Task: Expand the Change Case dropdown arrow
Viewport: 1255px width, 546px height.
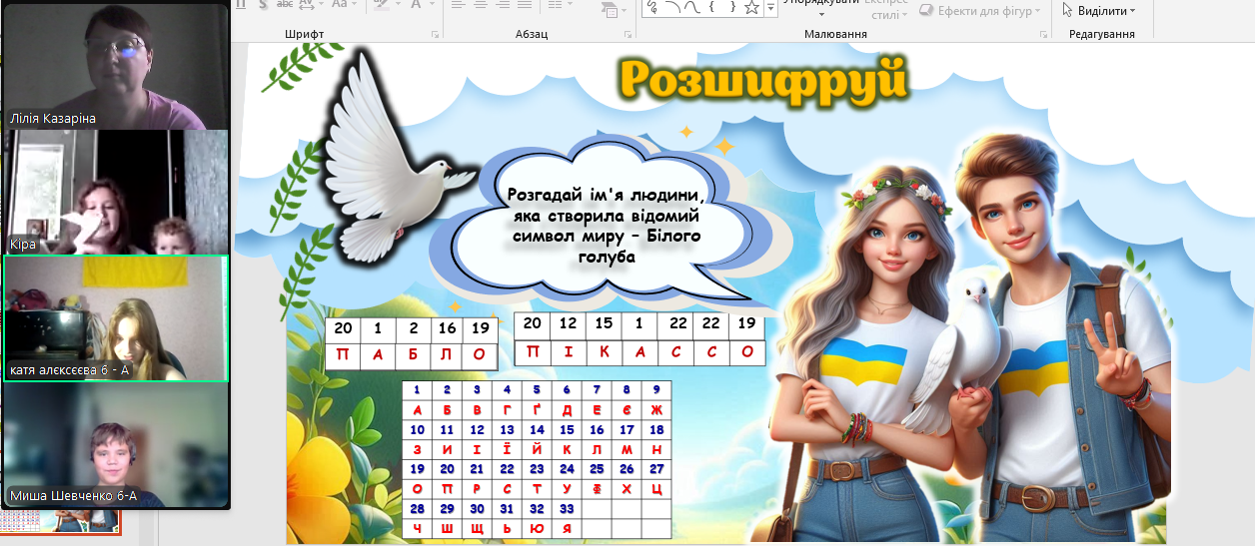Action: [x=355, y=4]
